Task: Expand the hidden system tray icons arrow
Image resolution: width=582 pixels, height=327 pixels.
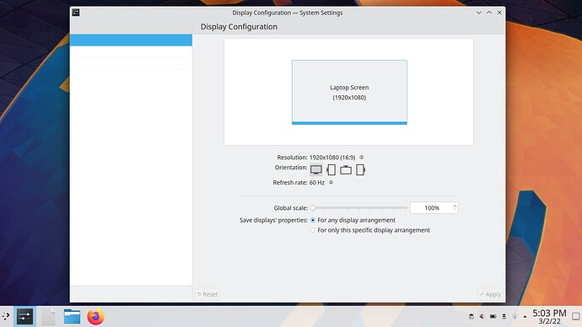Action: 525,316
